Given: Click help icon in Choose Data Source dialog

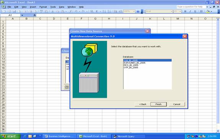Looking at the screenshot, I should pyautogui.click(x=67, y=87).
